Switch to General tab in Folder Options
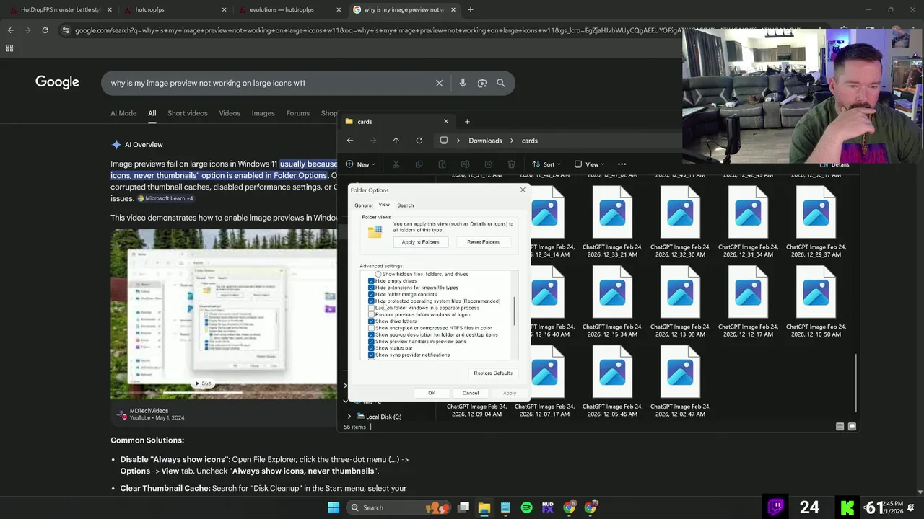This screenshot has width=924, height=519. point(364,205)
